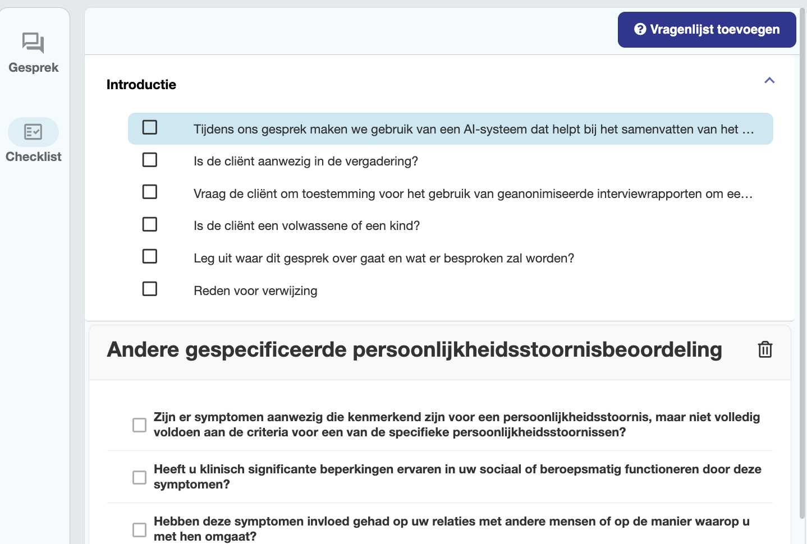
Task: Switch to the Gesprek tab label
Action: (34, 68)
